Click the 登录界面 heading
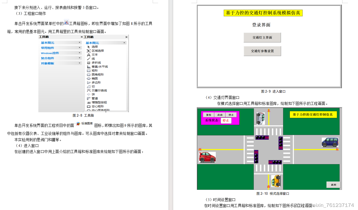This screenshot has height=210, width=358. [261, 25]
